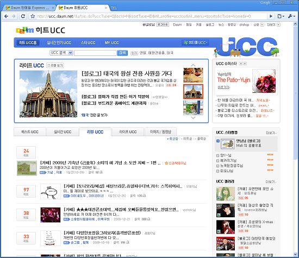Screen dimensions: 299x258
Task: Open the 2009 post title with 24 hits
Action: tap(100, 163)
